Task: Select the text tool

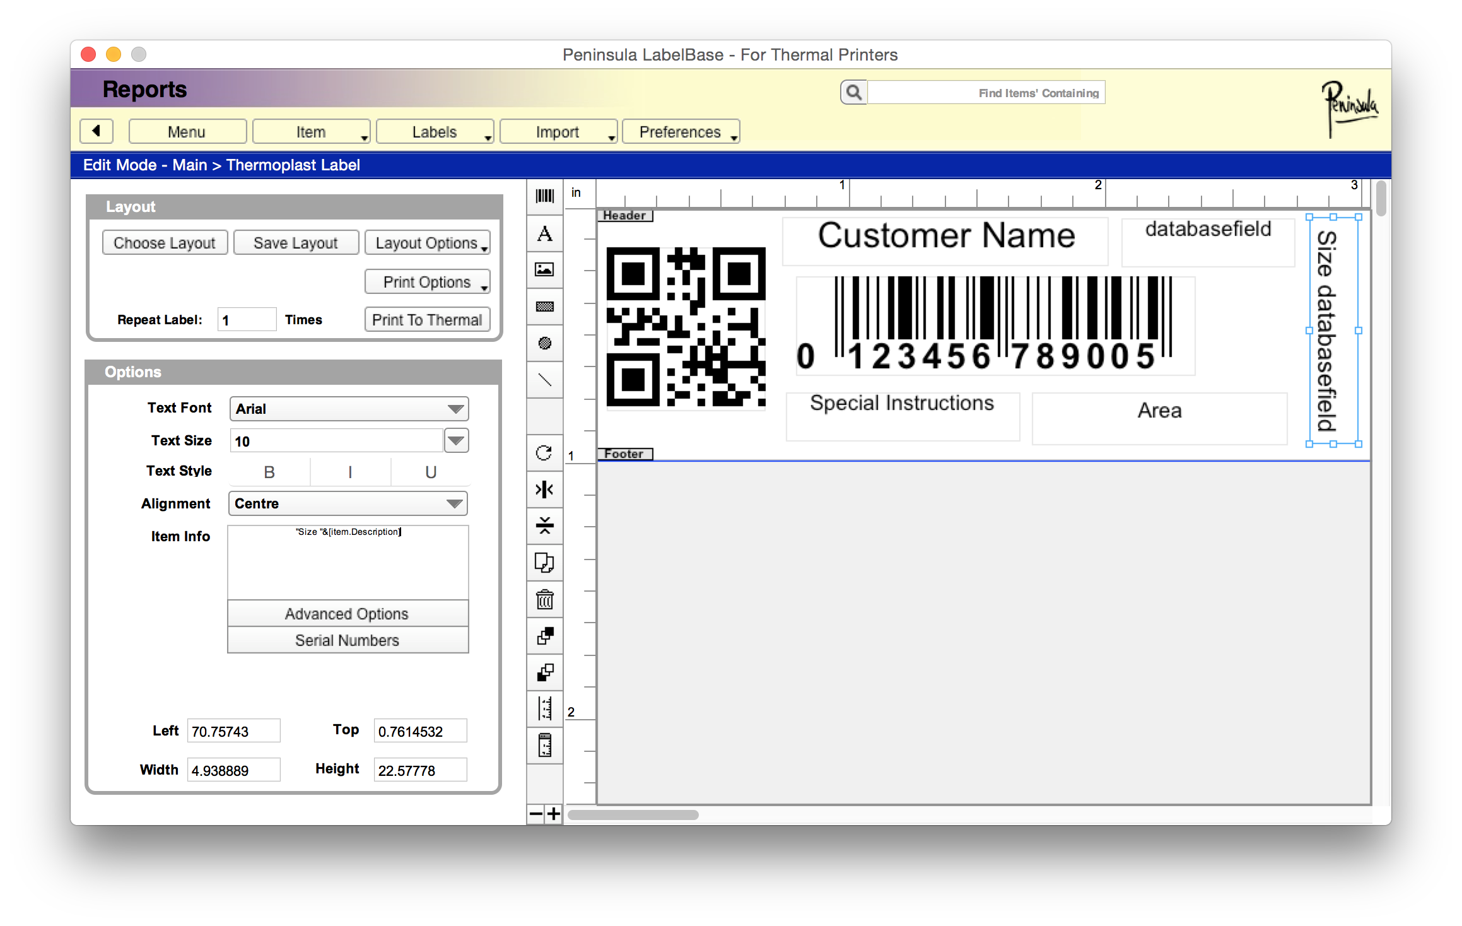Action: 544,234
